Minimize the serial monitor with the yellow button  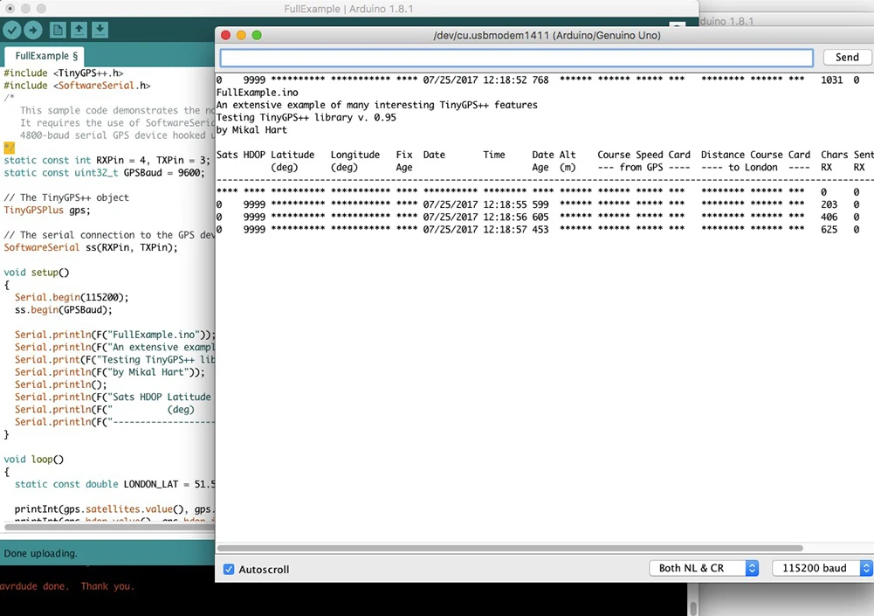coord(241,35)
